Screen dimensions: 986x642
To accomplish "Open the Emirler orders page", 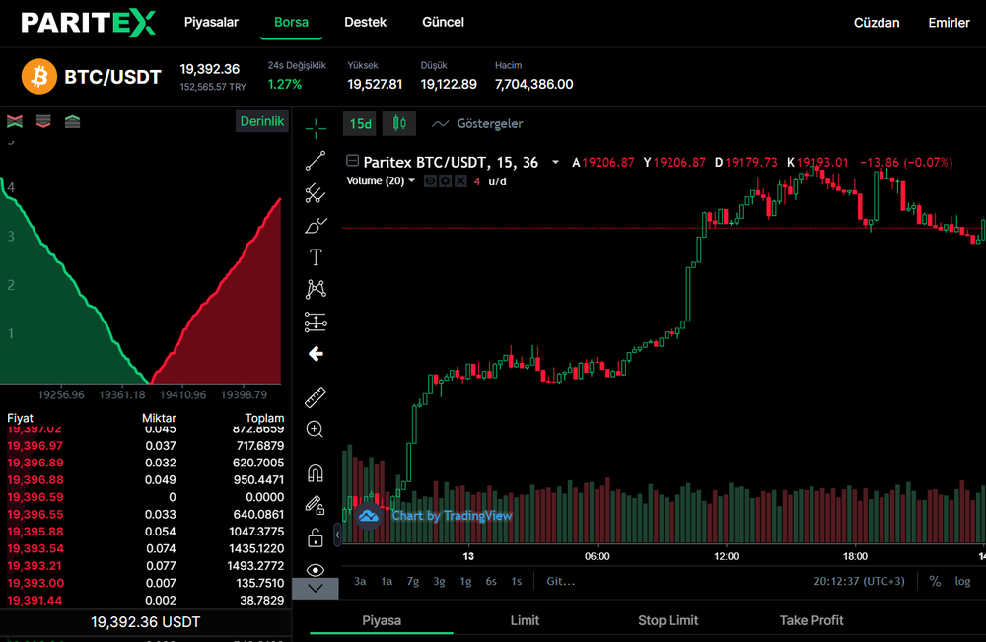I will tap(949, 23).
